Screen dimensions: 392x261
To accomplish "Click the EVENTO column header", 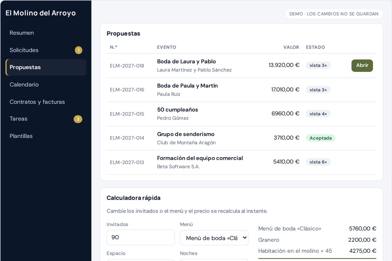I will click(167, 47).
